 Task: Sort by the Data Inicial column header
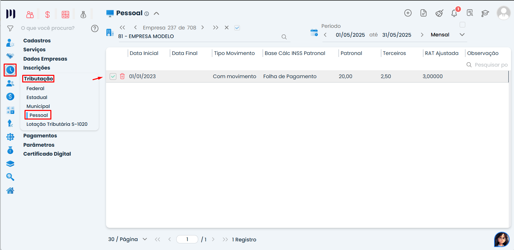click(x=144, y=53)
